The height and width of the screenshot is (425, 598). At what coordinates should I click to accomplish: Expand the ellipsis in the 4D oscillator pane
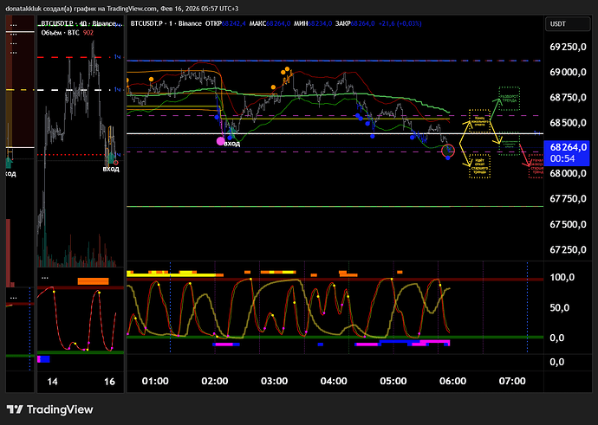coord(44,277)
